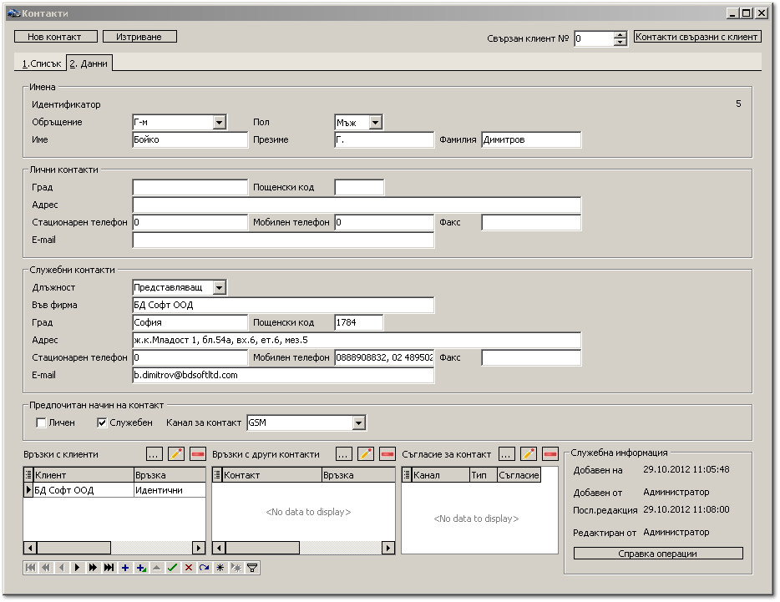Select the БД Софт ООД row in the client grid
This screenshot has width=780, height=602.
coord(115,490)
